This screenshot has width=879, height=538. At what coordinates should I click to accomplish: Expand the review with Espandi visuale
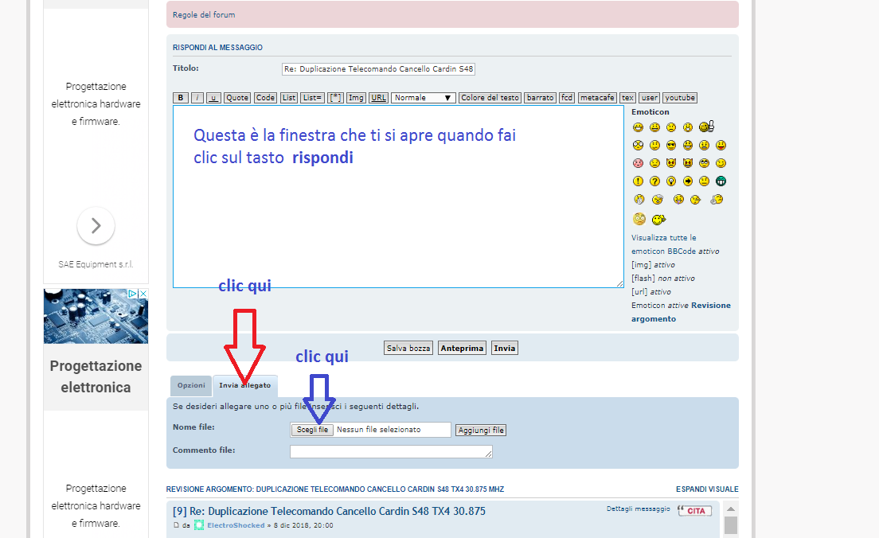click(707, 489)
